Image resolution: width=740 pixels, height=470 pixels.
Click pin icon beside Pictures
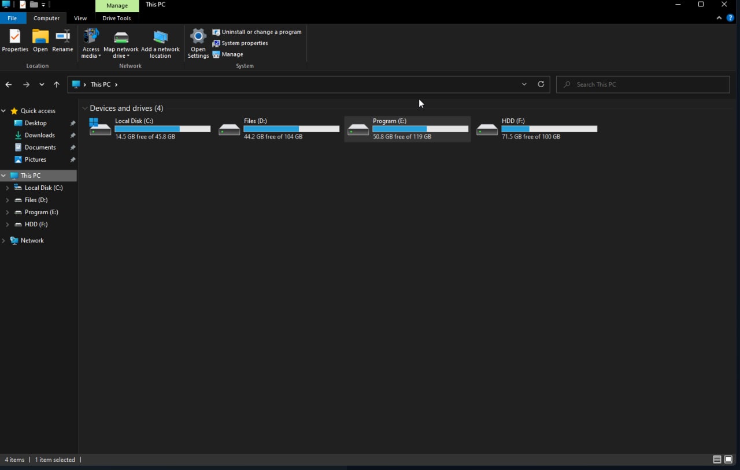(x=73, y=159)
